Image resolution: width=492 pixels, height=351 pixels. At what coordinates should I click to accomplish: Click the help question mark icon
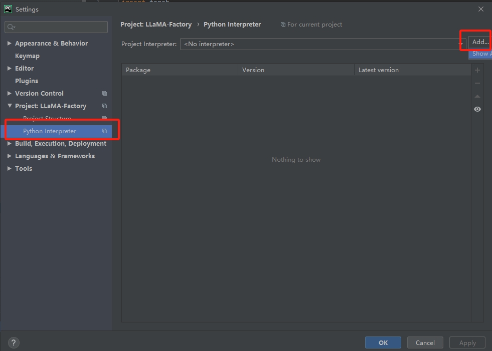point(14,343)
